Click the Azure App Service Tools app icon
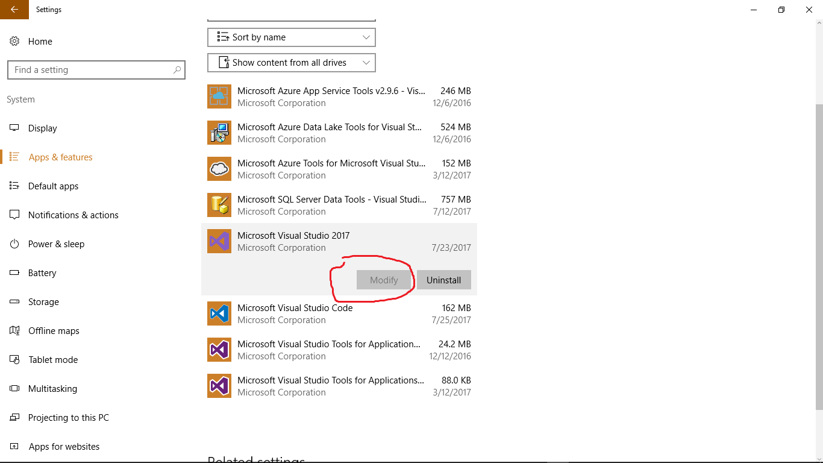823x463 pixels. tap(219, 96)
